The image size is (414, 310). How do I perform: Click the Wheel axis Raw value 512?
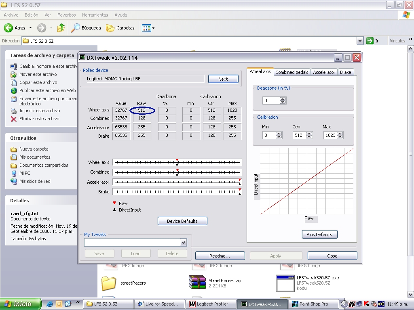[x=142, y=111]
